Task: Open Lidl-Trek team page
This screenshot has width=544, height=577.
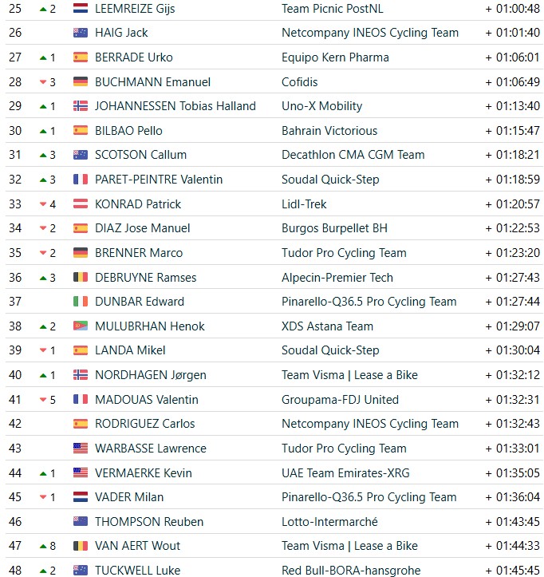Action: (304, 204)
